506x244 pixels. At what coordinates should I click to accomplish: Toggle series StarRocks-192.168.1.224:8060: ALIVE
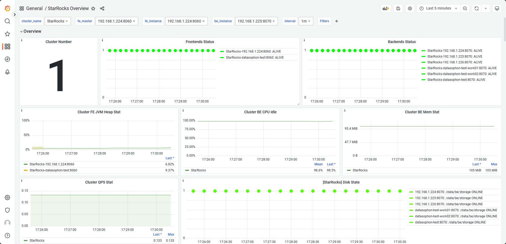(x=253, y=51)
